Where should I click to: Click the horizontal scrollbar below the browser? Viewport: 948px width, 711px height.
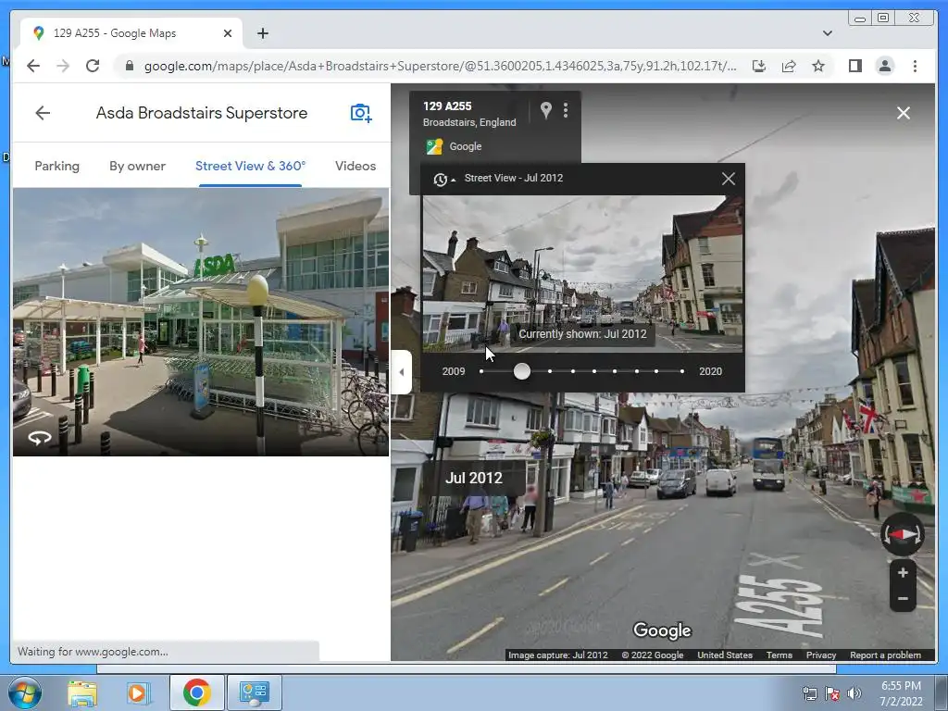tap(467, 668)
